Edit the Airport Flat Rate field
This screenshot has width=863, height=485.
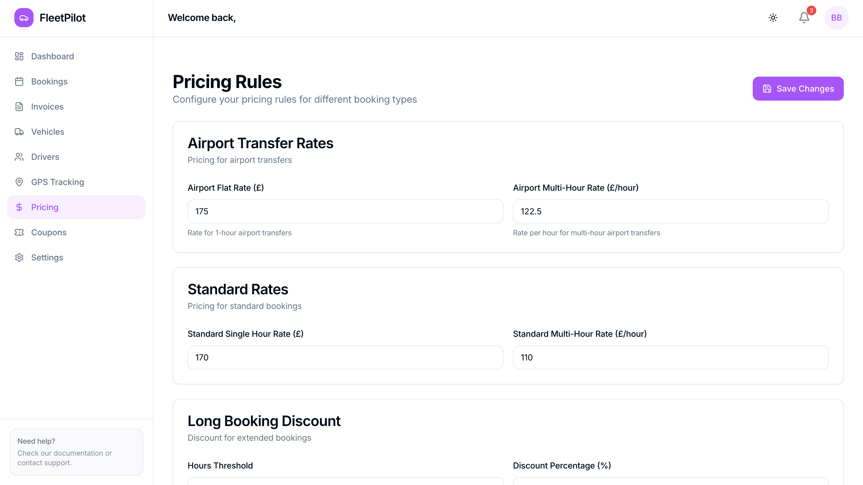[345, 211]
